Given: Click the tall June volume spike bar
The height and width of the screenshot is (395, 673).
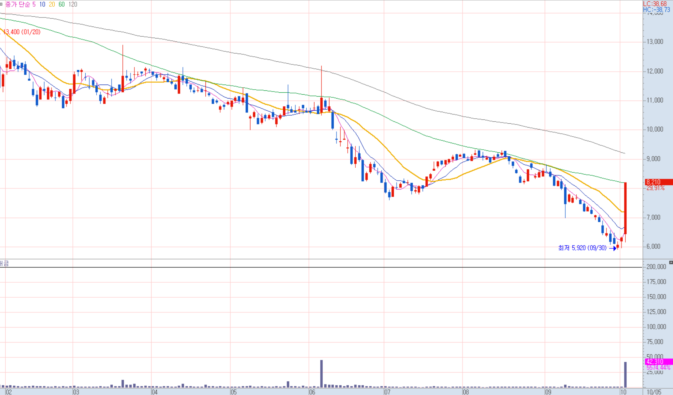Looking at the screenshot, I should coord(322,373).
